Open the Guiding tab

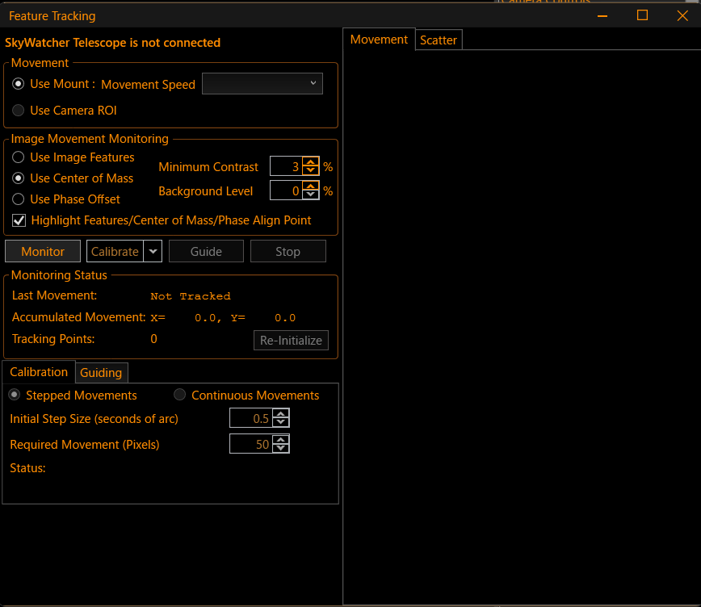[x=101, y=372]
